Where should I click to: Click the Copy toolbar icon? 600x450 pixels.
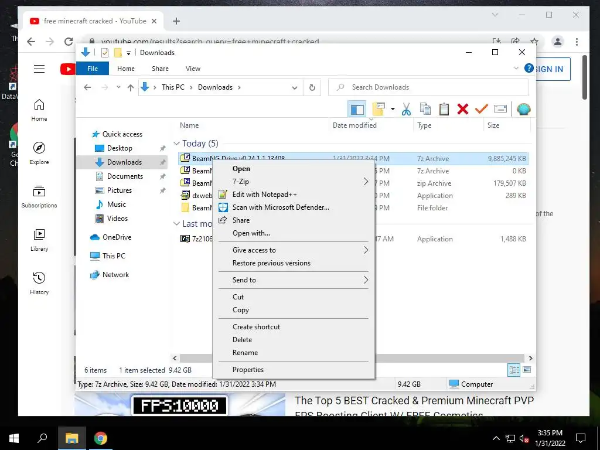click(425, 109)
